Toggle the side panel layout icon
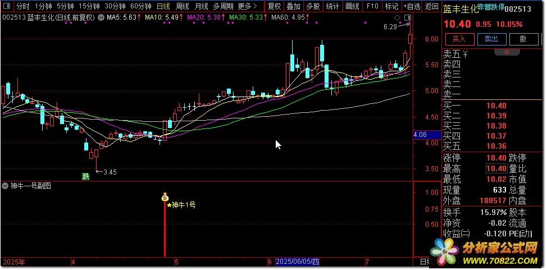 point(408,17)
